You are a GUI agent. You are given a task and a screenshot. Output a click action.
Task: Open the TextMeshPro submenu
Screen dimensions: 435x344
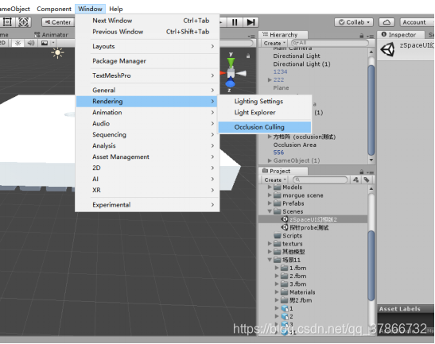pyautogui.click(x=147, y=75)
